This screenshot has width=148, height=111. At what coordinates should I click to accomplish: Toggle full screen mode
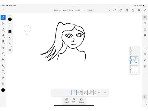[x=145, y=10]
